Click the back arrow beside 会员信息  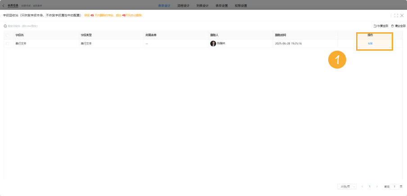3,5
